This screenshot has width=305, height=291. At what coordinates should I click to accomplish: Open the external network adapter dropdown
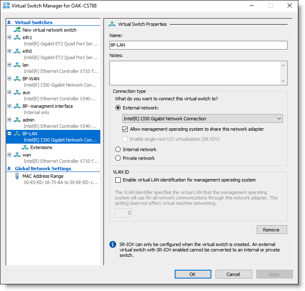point(203,119)
